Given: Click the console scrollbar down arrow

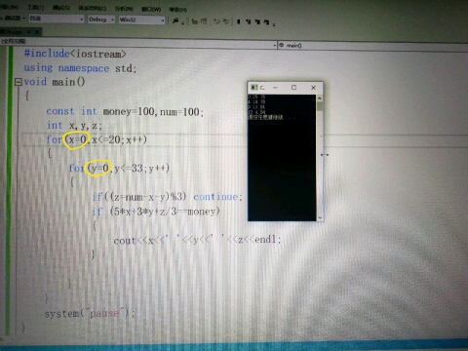Looking at the screenshot, I should point(320,217).
